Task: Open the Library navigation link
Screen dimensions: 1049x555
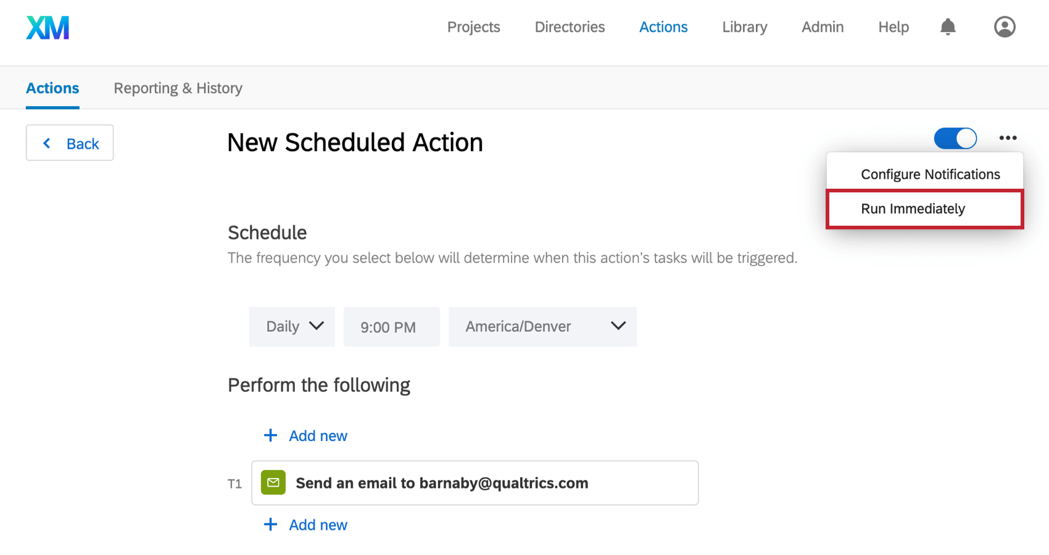Action: [x=745, y=27]
